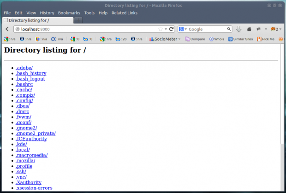Open the downloads arrow icon

[x=239, y=29]
